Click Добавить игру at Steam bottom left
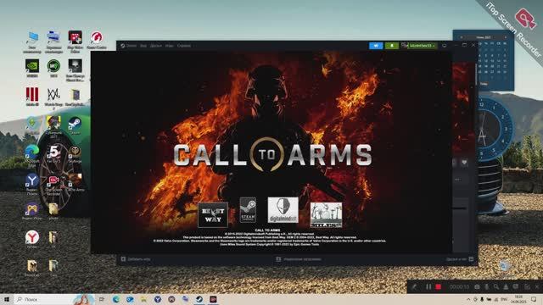The image size is (543, 305). tap(136, 259)
